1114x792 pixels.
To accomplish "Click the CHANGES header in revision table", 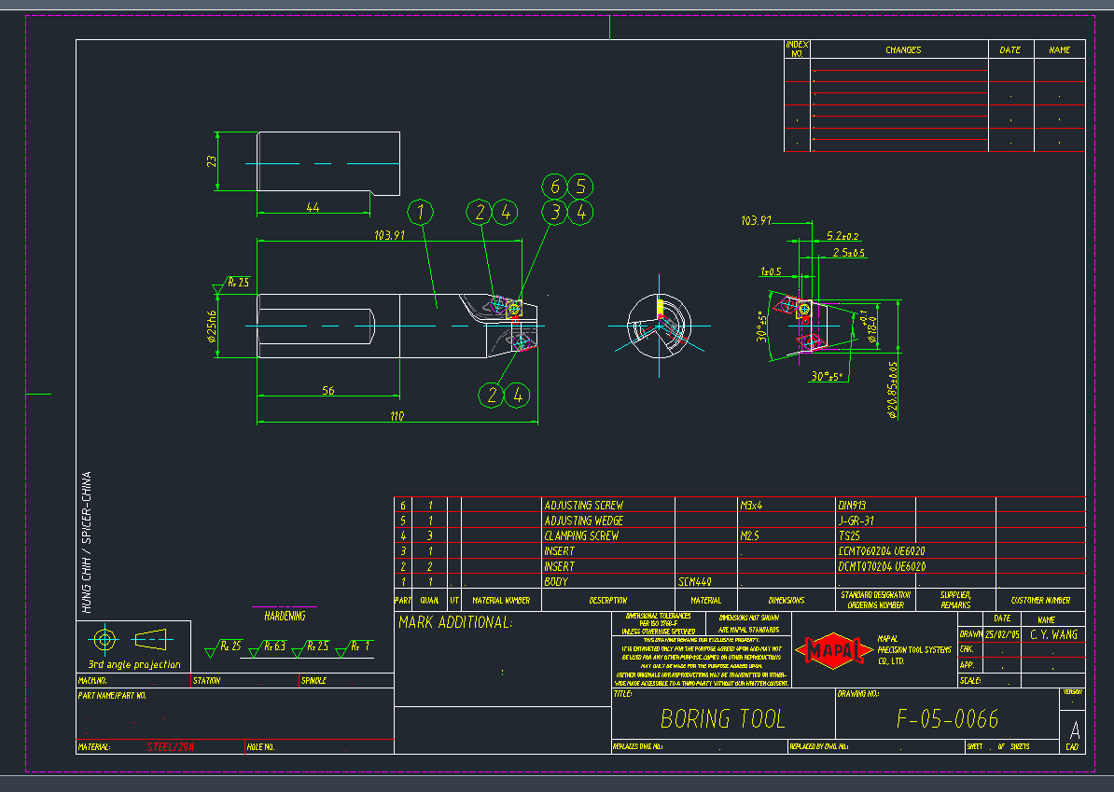I will (x=902, y=50).
